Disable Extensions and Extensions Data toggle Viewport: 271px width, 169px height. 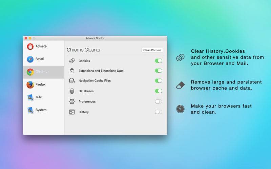point(159,71)
